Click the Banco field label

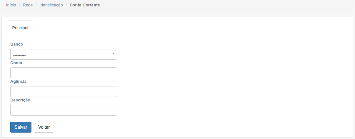[17, 44]
